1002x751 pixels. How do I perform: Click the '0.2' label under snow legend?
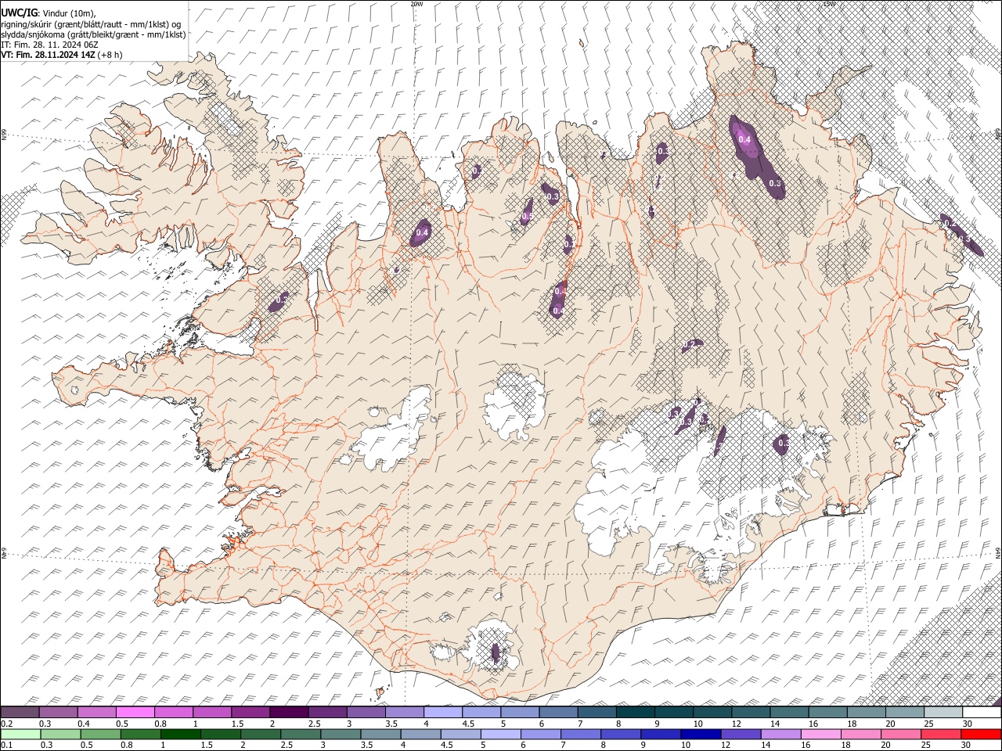6,724
